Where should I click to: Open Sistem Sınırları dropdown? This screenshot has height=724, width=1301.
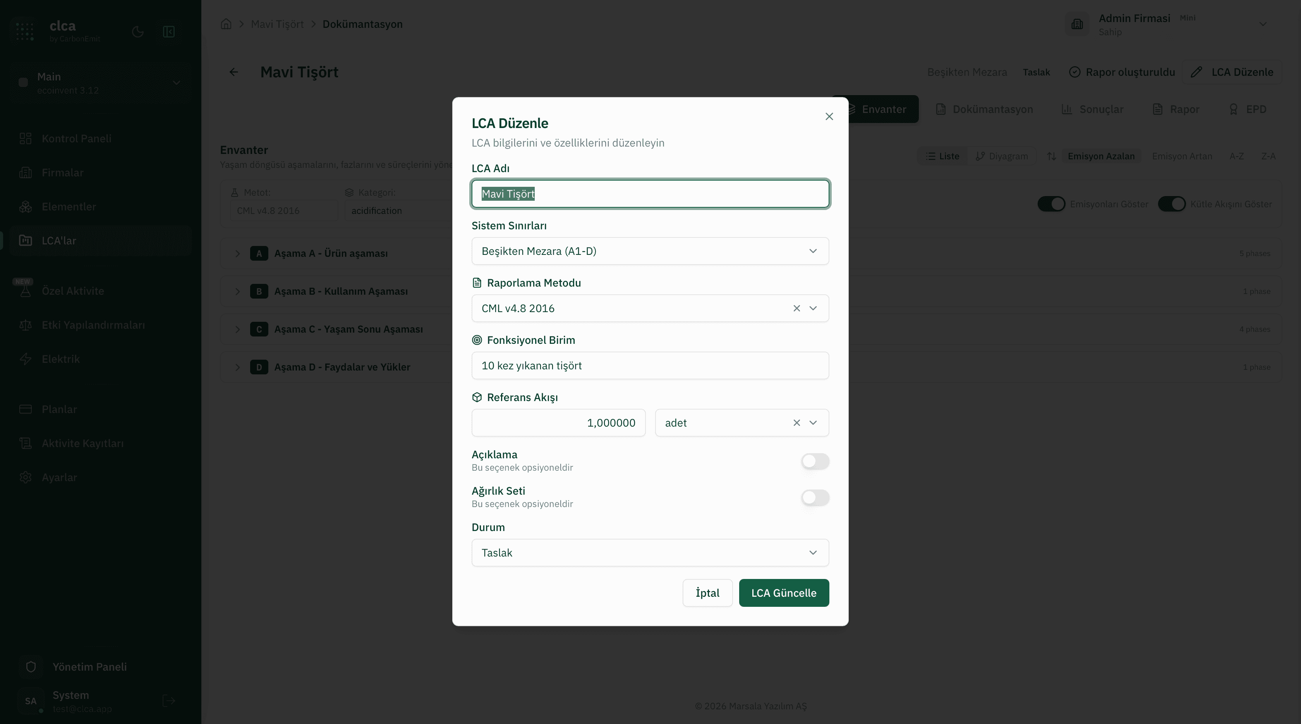(x=650, y=251)
